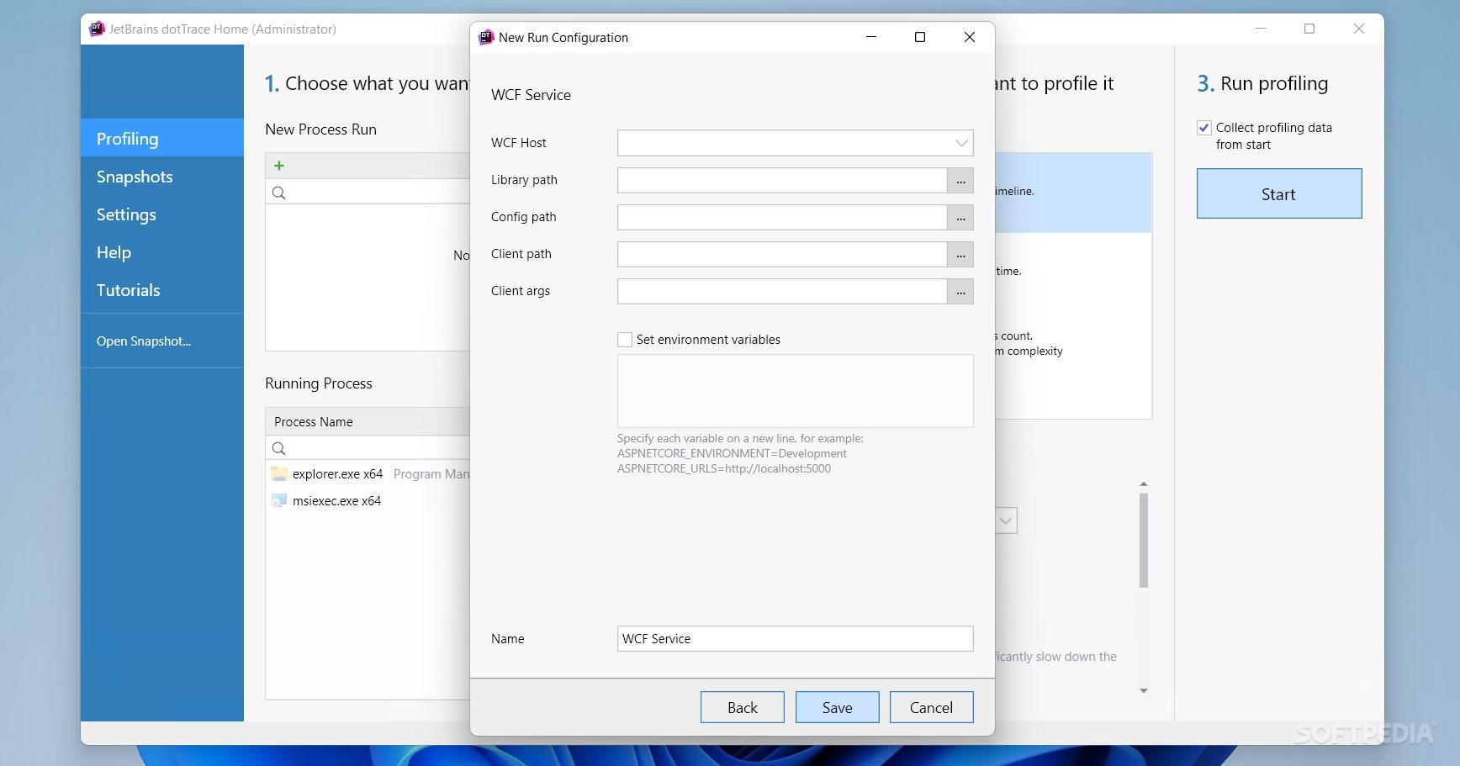The width and height of the screenshot is (1460, 766).
Task: Start profiling with the Start button
Action: coord(1279,193)
